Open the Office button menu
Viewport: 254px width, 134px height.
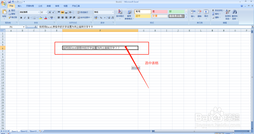pos(3,3)
